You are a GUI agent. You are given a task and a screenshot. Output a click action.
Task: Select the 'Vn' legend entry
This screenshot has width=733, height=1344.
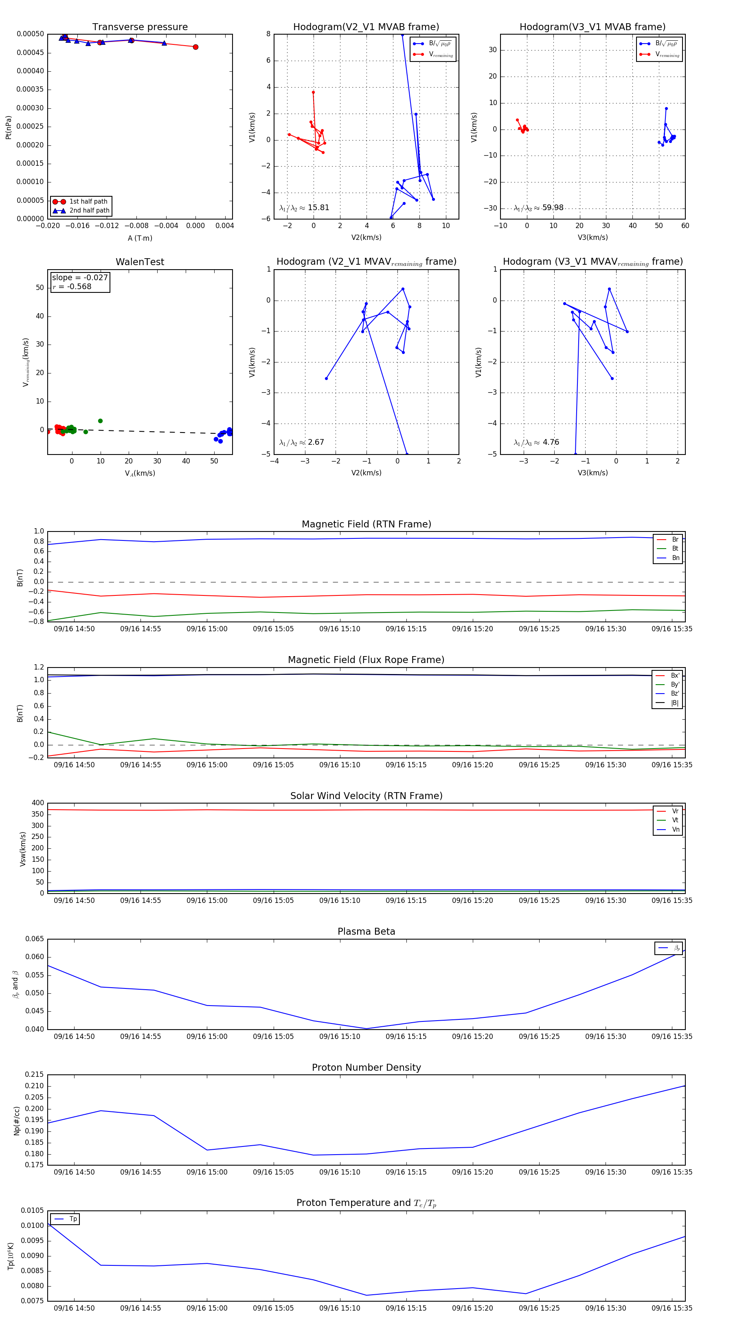[x=668, y=830]
